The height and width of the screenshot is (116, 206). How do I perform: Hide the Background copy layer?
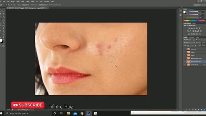click(184, 62)
